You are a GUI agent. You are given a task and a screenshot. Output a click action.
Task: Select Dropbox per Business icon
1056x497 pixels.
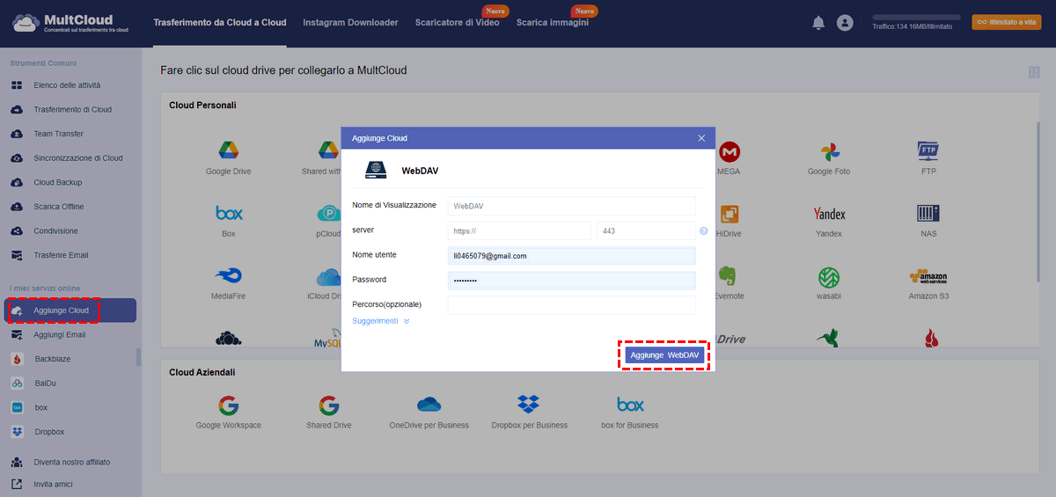point(528,405)
